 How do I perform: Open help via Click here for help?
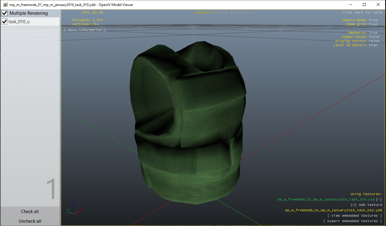pos(362,12)
